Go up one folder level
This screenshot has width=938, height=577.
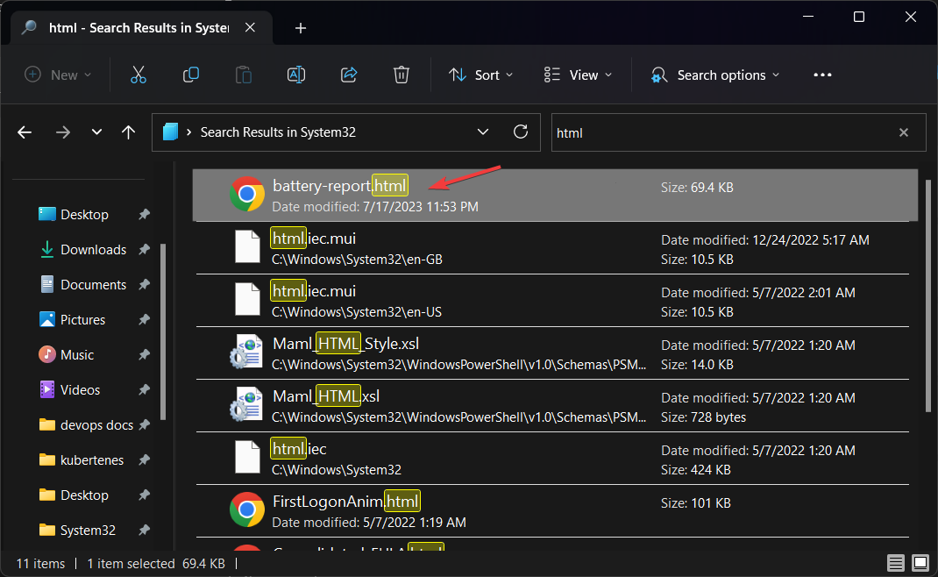[x=128, y=132]
